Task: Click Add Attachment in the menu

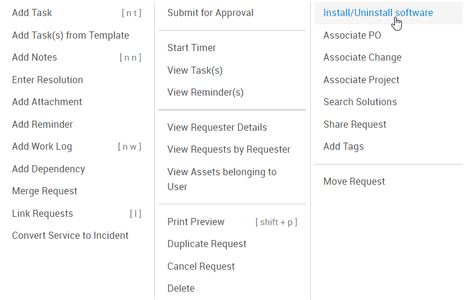Action: pos(47,102)
